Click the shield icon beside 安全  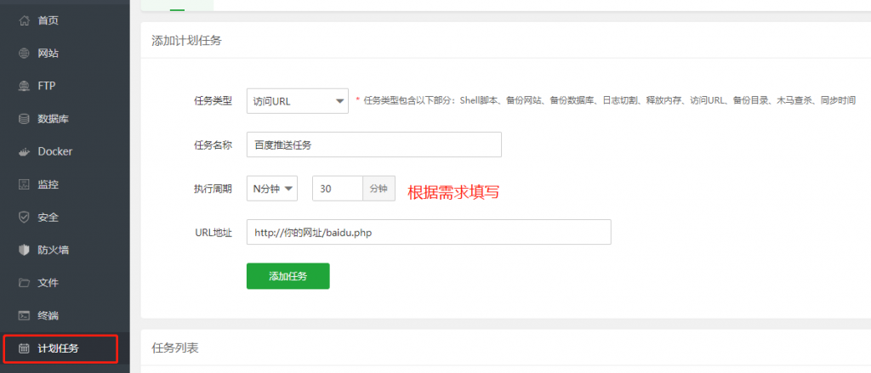[24, 217]
